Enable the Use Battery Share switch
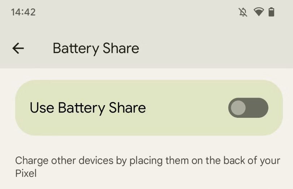The height and width of the screenshot is (189, 293). pos(248,108)
